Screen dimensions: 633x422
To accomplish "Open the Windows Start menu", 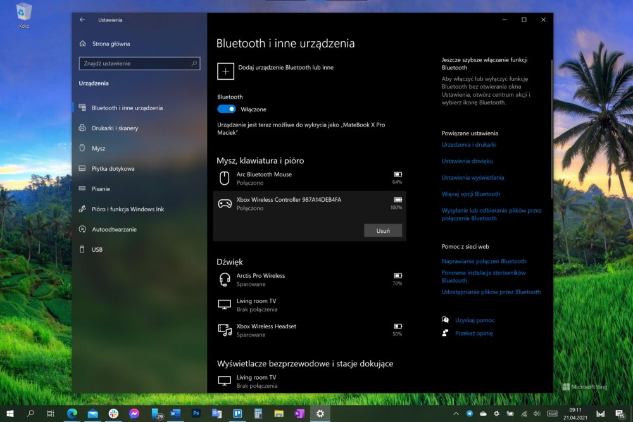I will pos(10,414).
